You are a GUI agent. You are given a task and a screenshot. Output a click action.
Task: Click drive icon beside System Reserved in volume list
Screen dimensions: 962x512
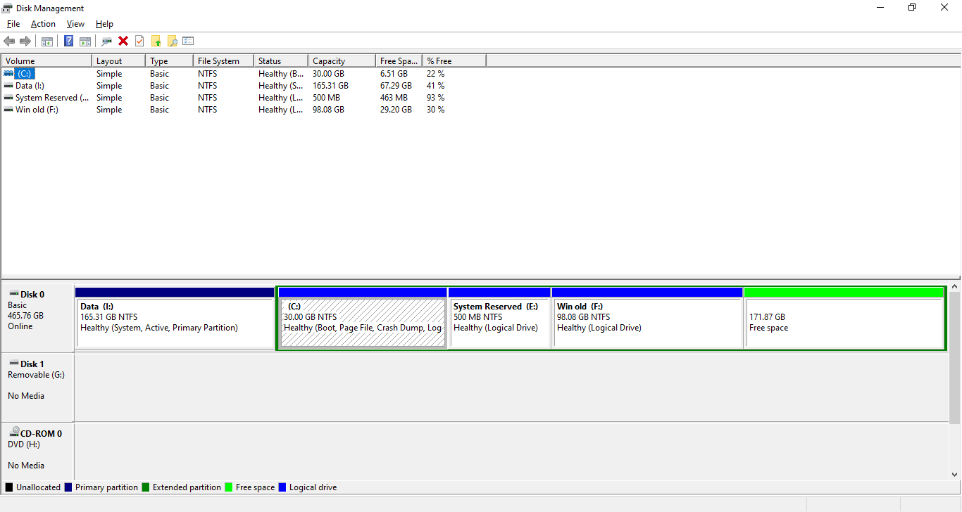pyautogui.click(x=8, y=97)
